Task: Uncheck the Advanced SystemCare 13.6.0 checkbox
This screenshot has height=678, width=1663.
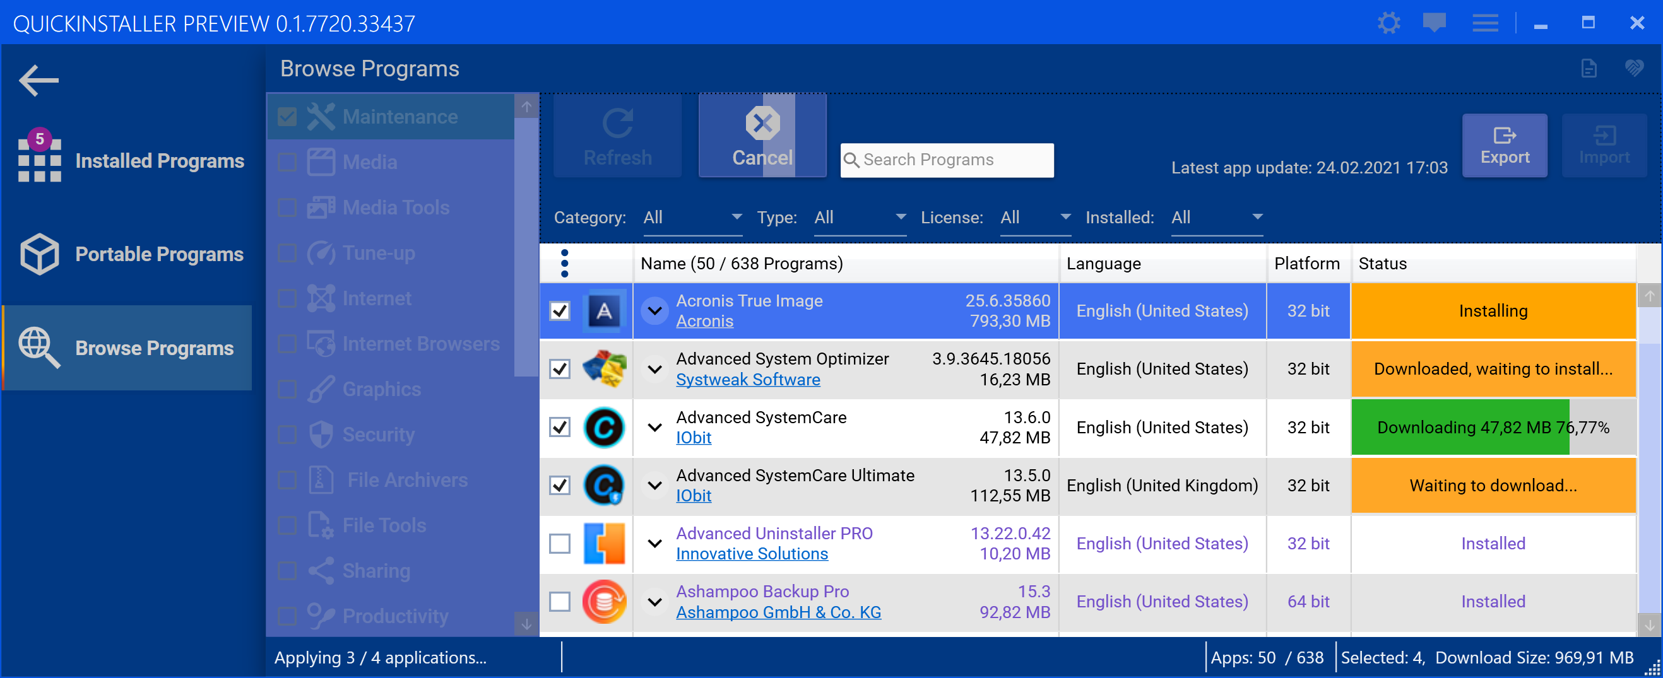Action: pos(560,427)
